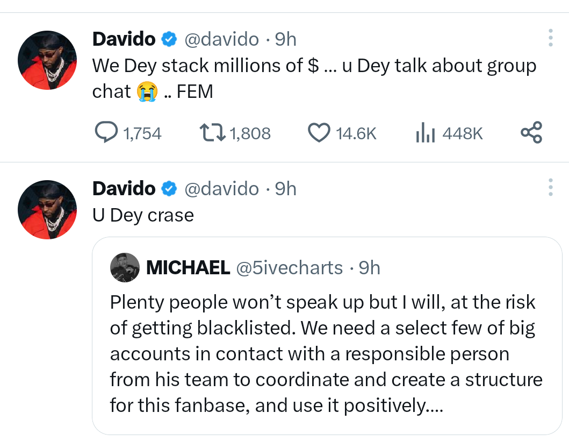Open @davido's profile via the username link
569x441 pixels.
coord(220,38)
